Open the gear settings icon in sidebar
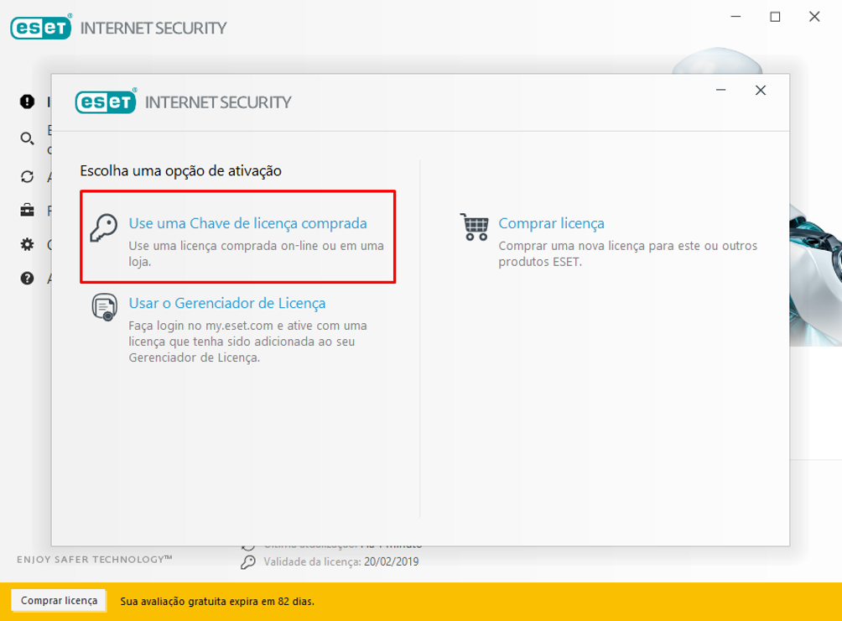The image size is (842, 621). tap(28, 244)
